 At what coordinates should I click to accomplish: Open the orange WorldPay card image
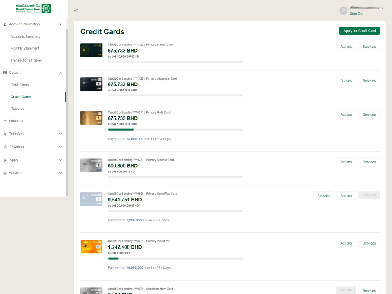(x=91, y=247)
